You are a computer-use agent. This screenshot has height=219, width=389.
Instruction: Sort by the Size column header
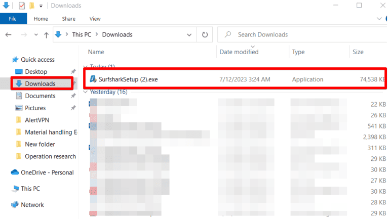point(358,52)
